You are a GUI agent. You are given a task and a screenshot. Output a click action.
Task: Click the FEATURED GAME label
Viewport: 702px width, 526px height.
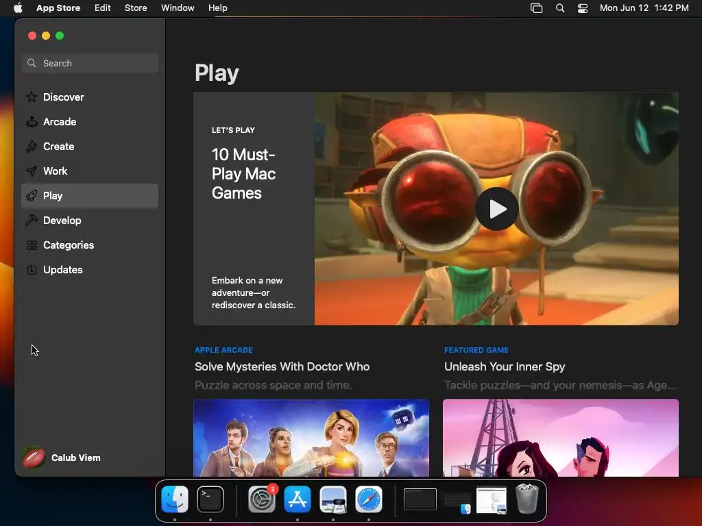click(x=476, y=350)
